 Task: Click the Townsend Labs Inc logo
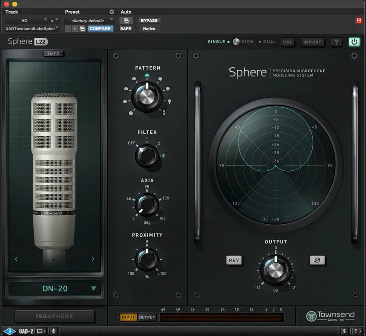coord(330,316)
